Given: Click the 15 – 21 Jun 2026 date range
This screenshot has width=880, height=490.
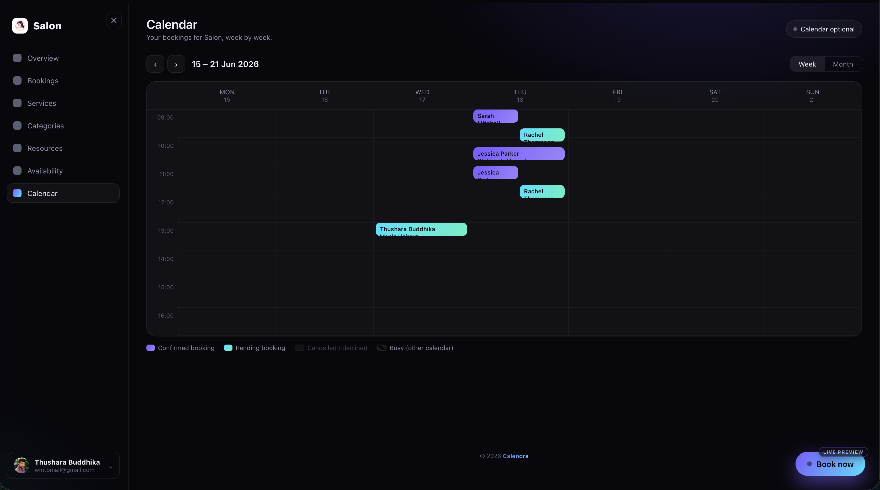Looking at the screenshot, I should click(x=225, y=64).
